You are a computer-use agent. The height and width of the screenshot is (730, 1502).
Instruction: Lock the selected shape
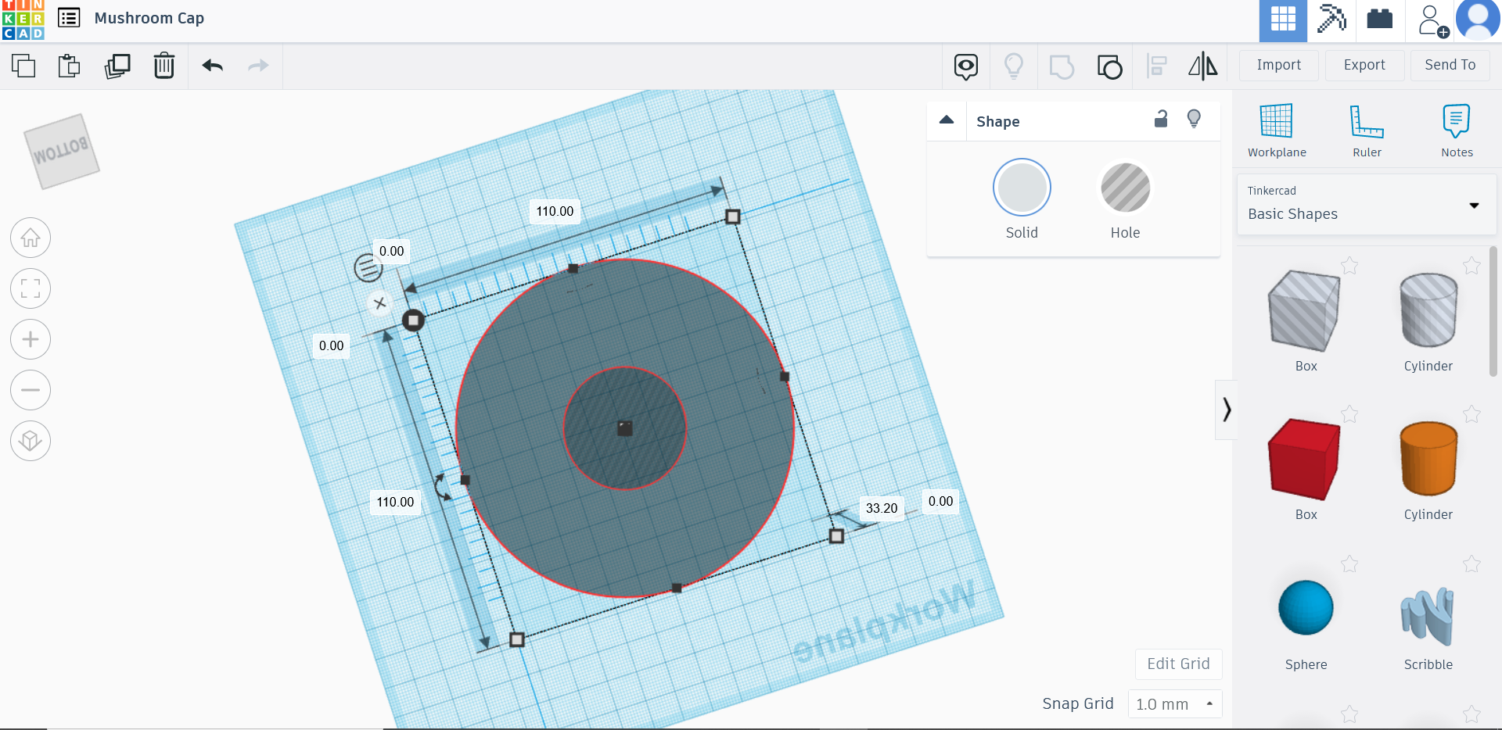point(1161,120)
